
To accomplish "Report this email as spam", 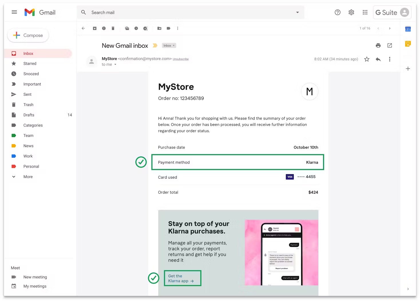I will tap(104, 28).
